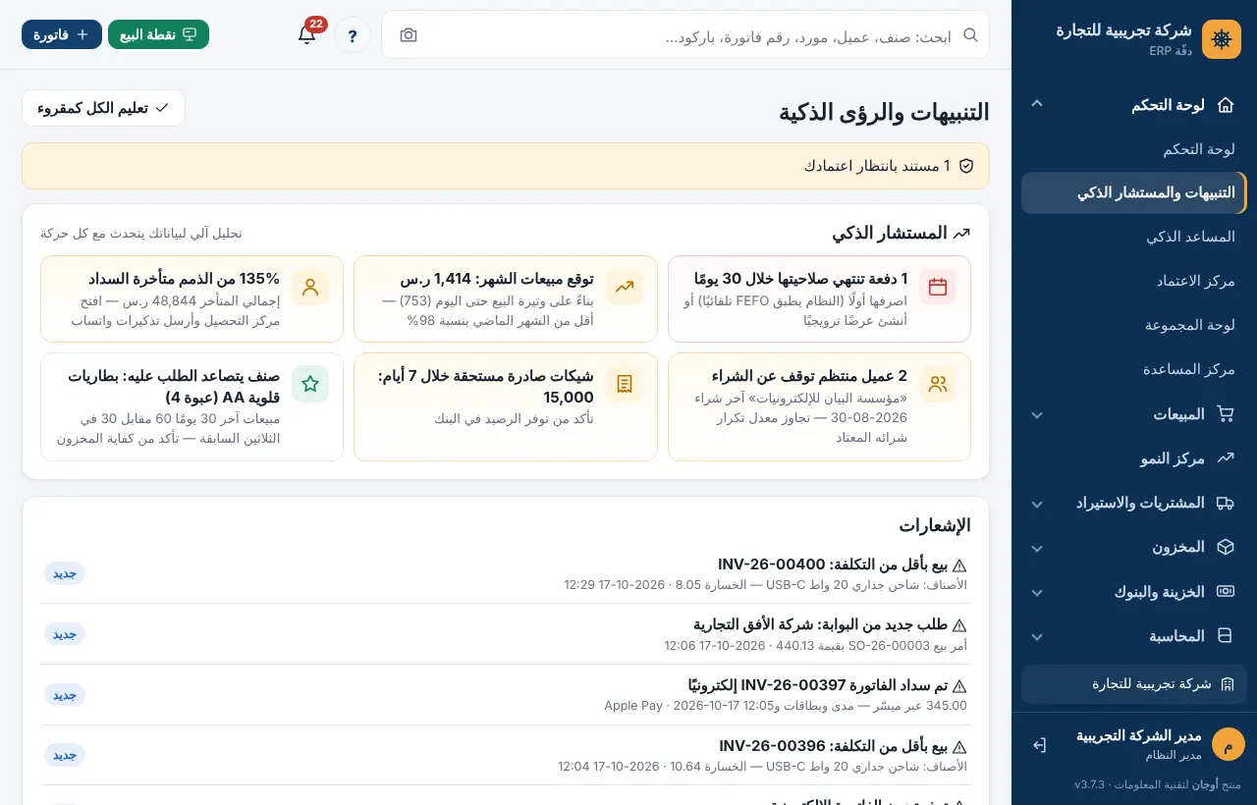Open notification تم سداد الفاتورة INV-26-00397
Screen dimensions: 1257x805
(506, 695)
